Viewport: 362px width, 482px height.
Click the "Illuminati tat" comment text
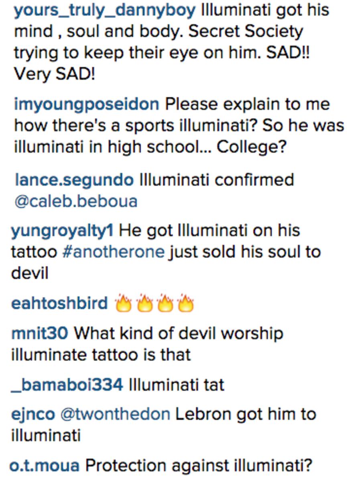coord(177,385)
